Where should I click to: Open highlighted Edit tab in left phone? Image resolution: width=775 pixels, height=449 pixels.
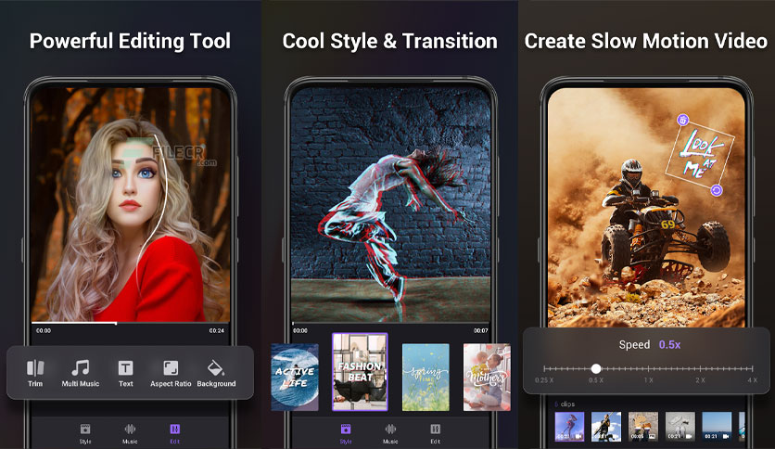(175, 433)
